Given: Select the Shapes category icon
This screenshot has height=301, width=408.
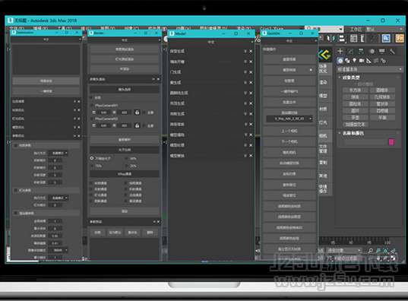Looking at the screenshot, I should (x=347, y=60).
